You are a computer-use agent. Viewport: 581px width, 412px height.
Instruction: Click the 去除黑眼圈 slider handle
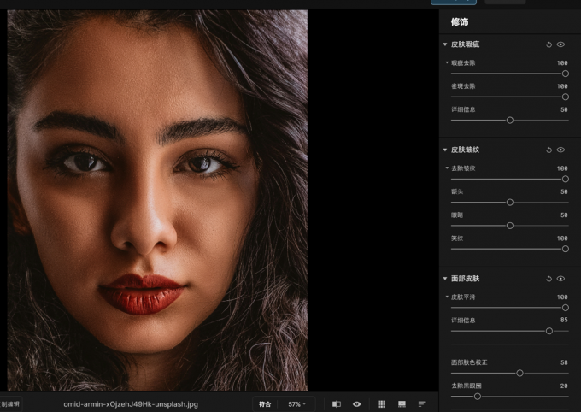click(478, 397)
